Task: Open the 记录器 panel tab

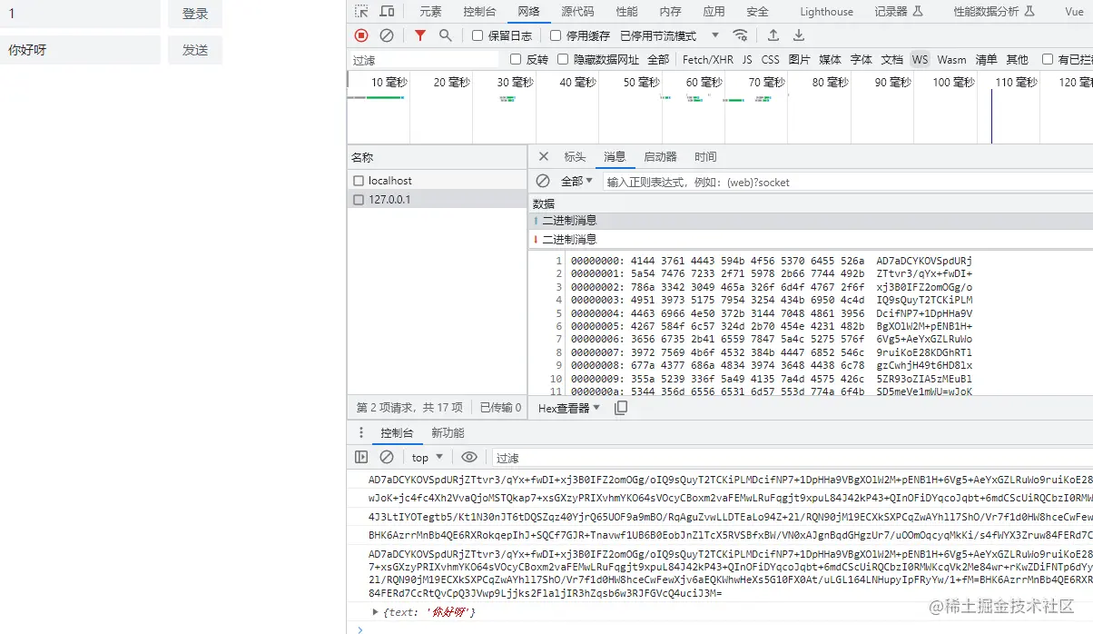Action: tap(898, 12)
